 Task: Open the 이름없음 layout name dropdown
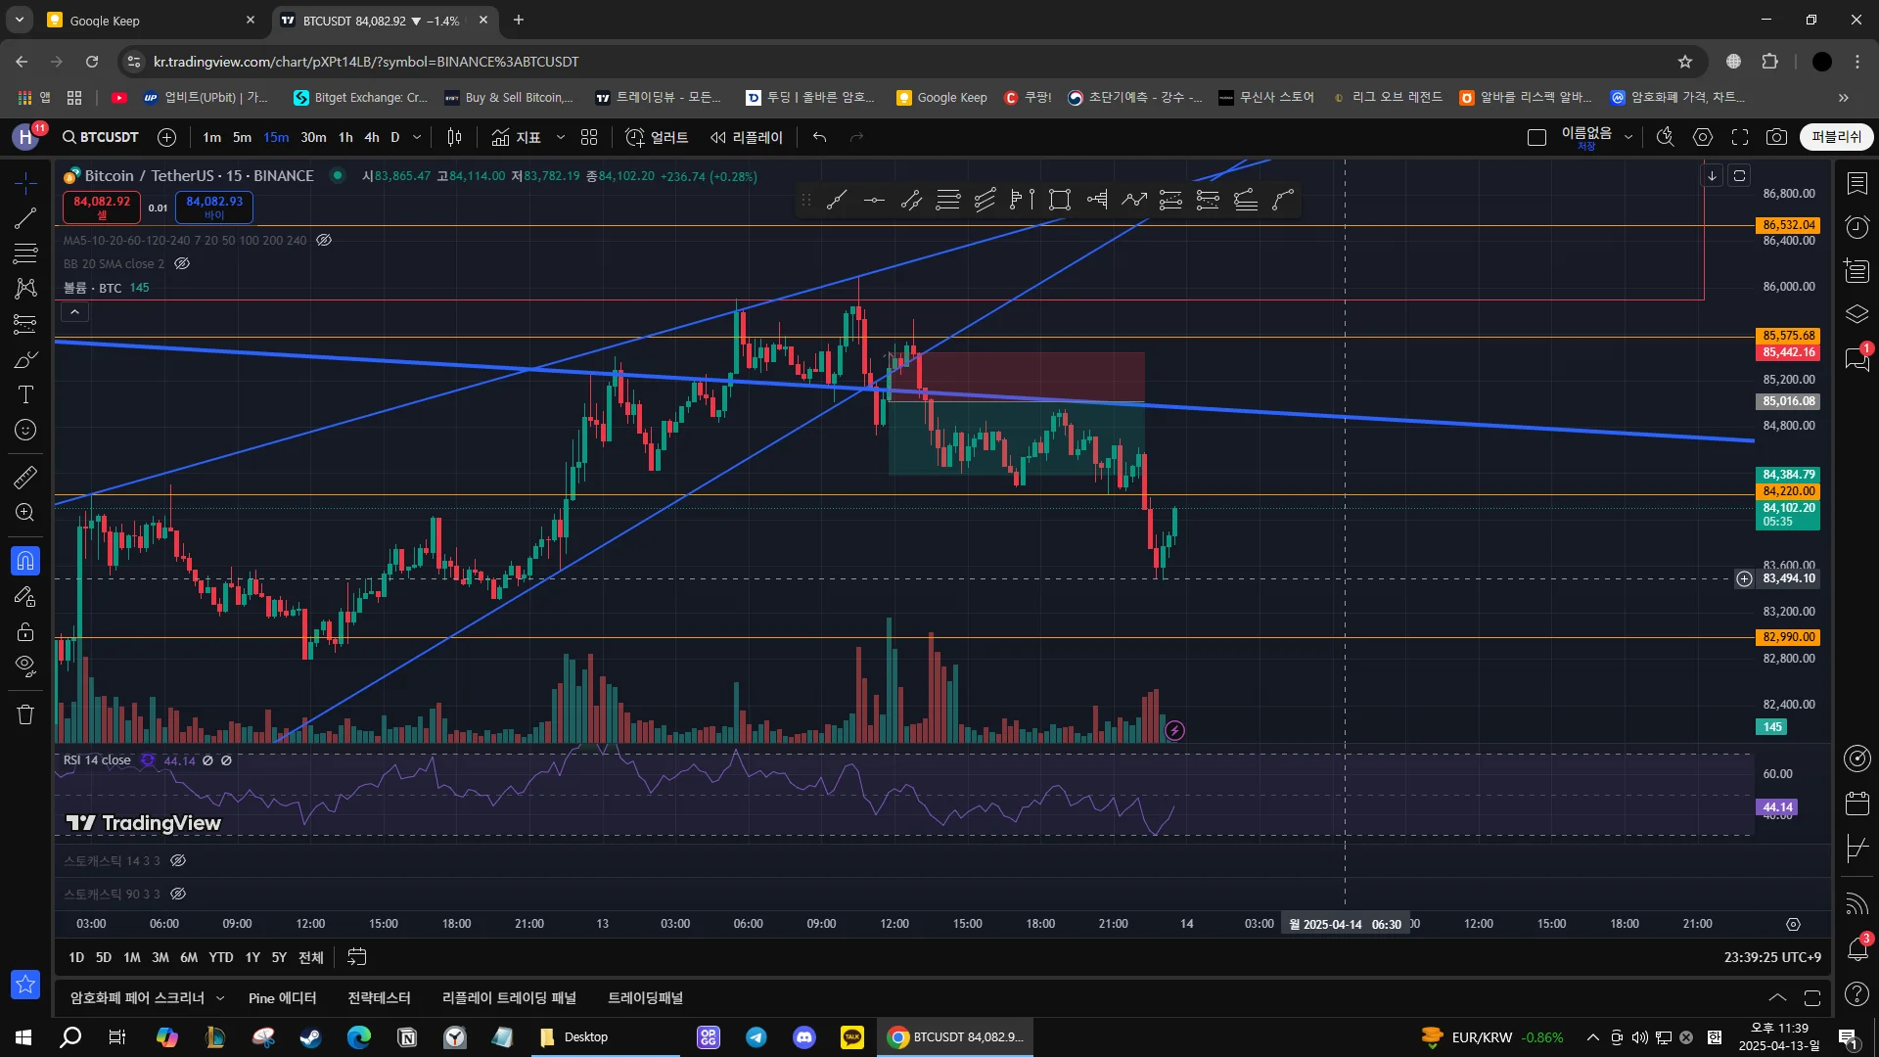[1628, 138]
